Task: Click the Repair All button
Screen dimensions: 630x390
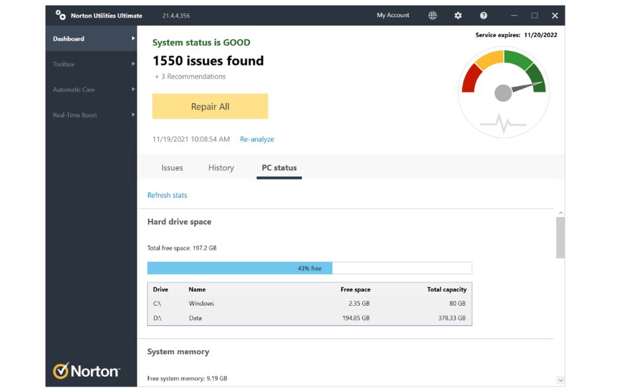Action: pyautogui.click(x=210, y=106)
